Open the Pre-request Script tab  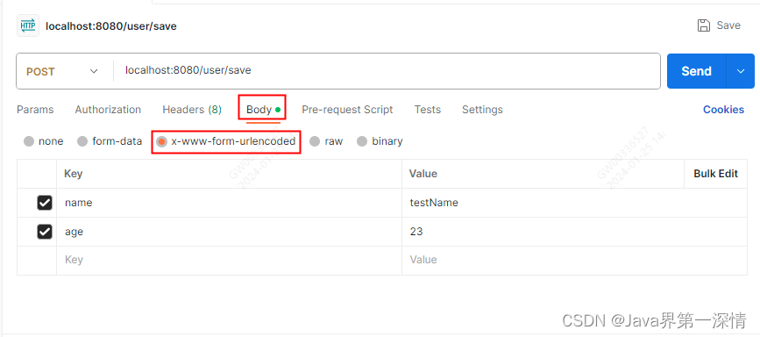[x=347, y=110]
